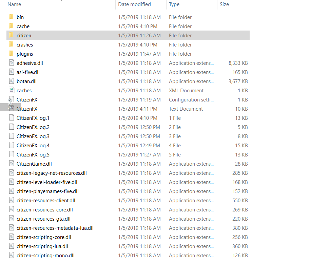Viewport: 310px width, 261px height.
Task: Select the asi-five.dll file name
Action: pos(28,72)
